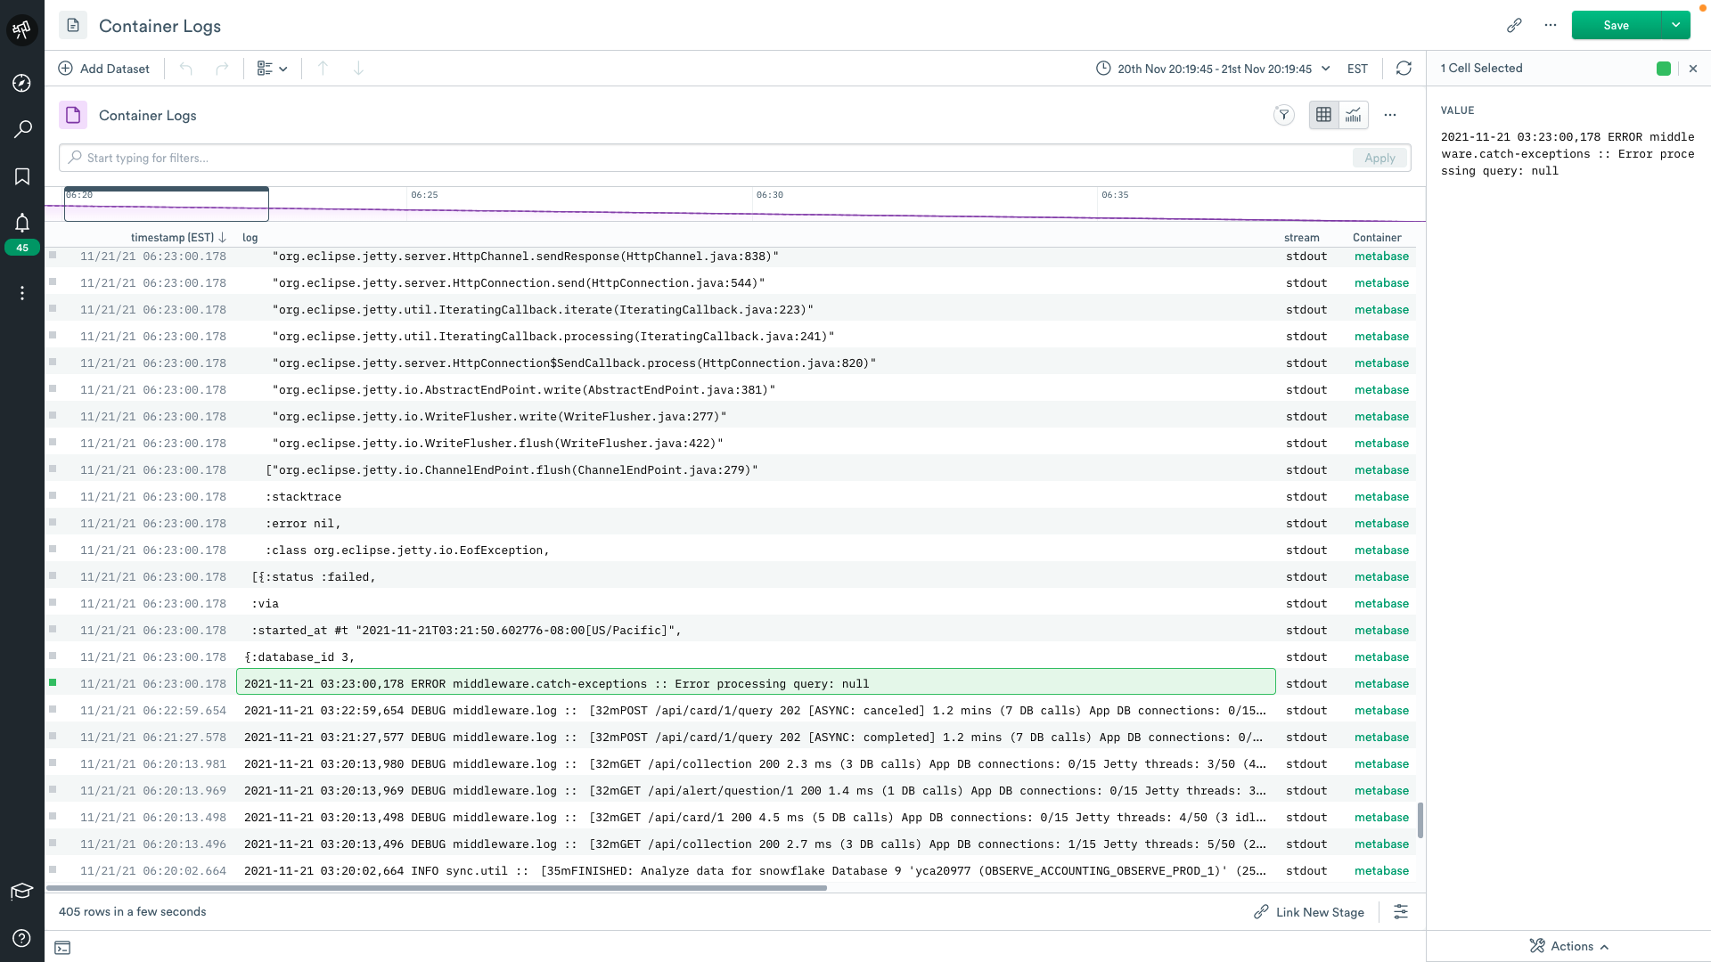Open the time range picker dropdown

point(1213,69)
